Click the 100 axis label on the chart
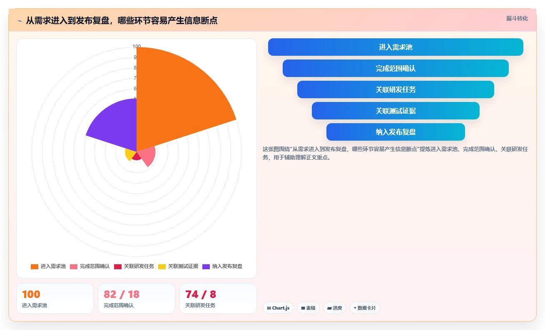Viewport: 545px width, 330px height. [137, 47]
